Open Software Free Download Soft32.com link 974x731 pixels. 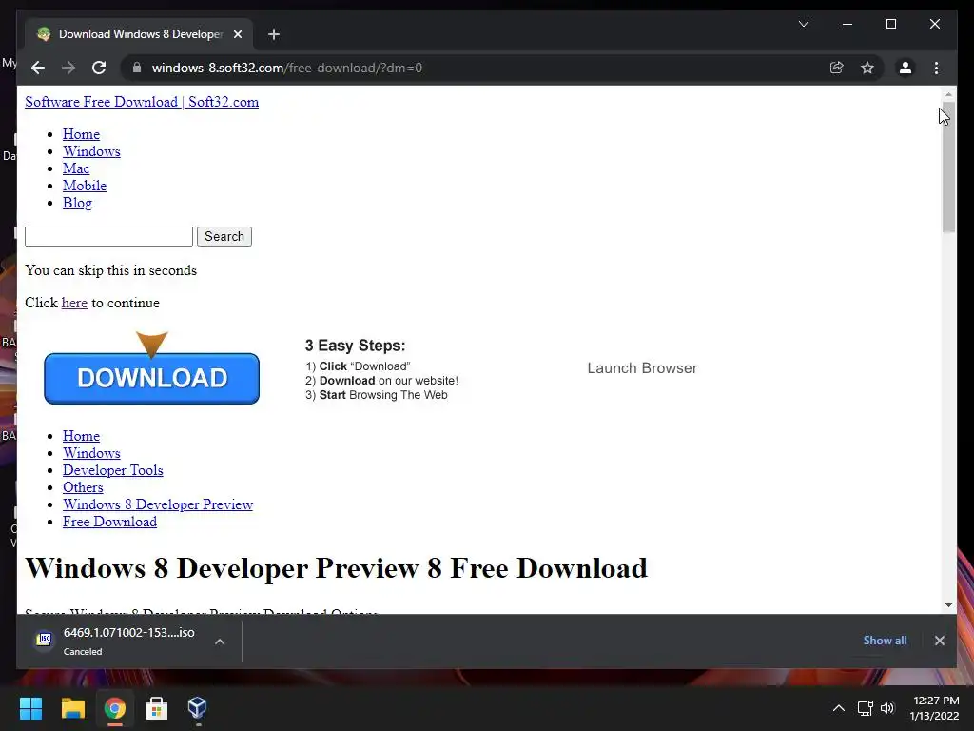point(142,102)
